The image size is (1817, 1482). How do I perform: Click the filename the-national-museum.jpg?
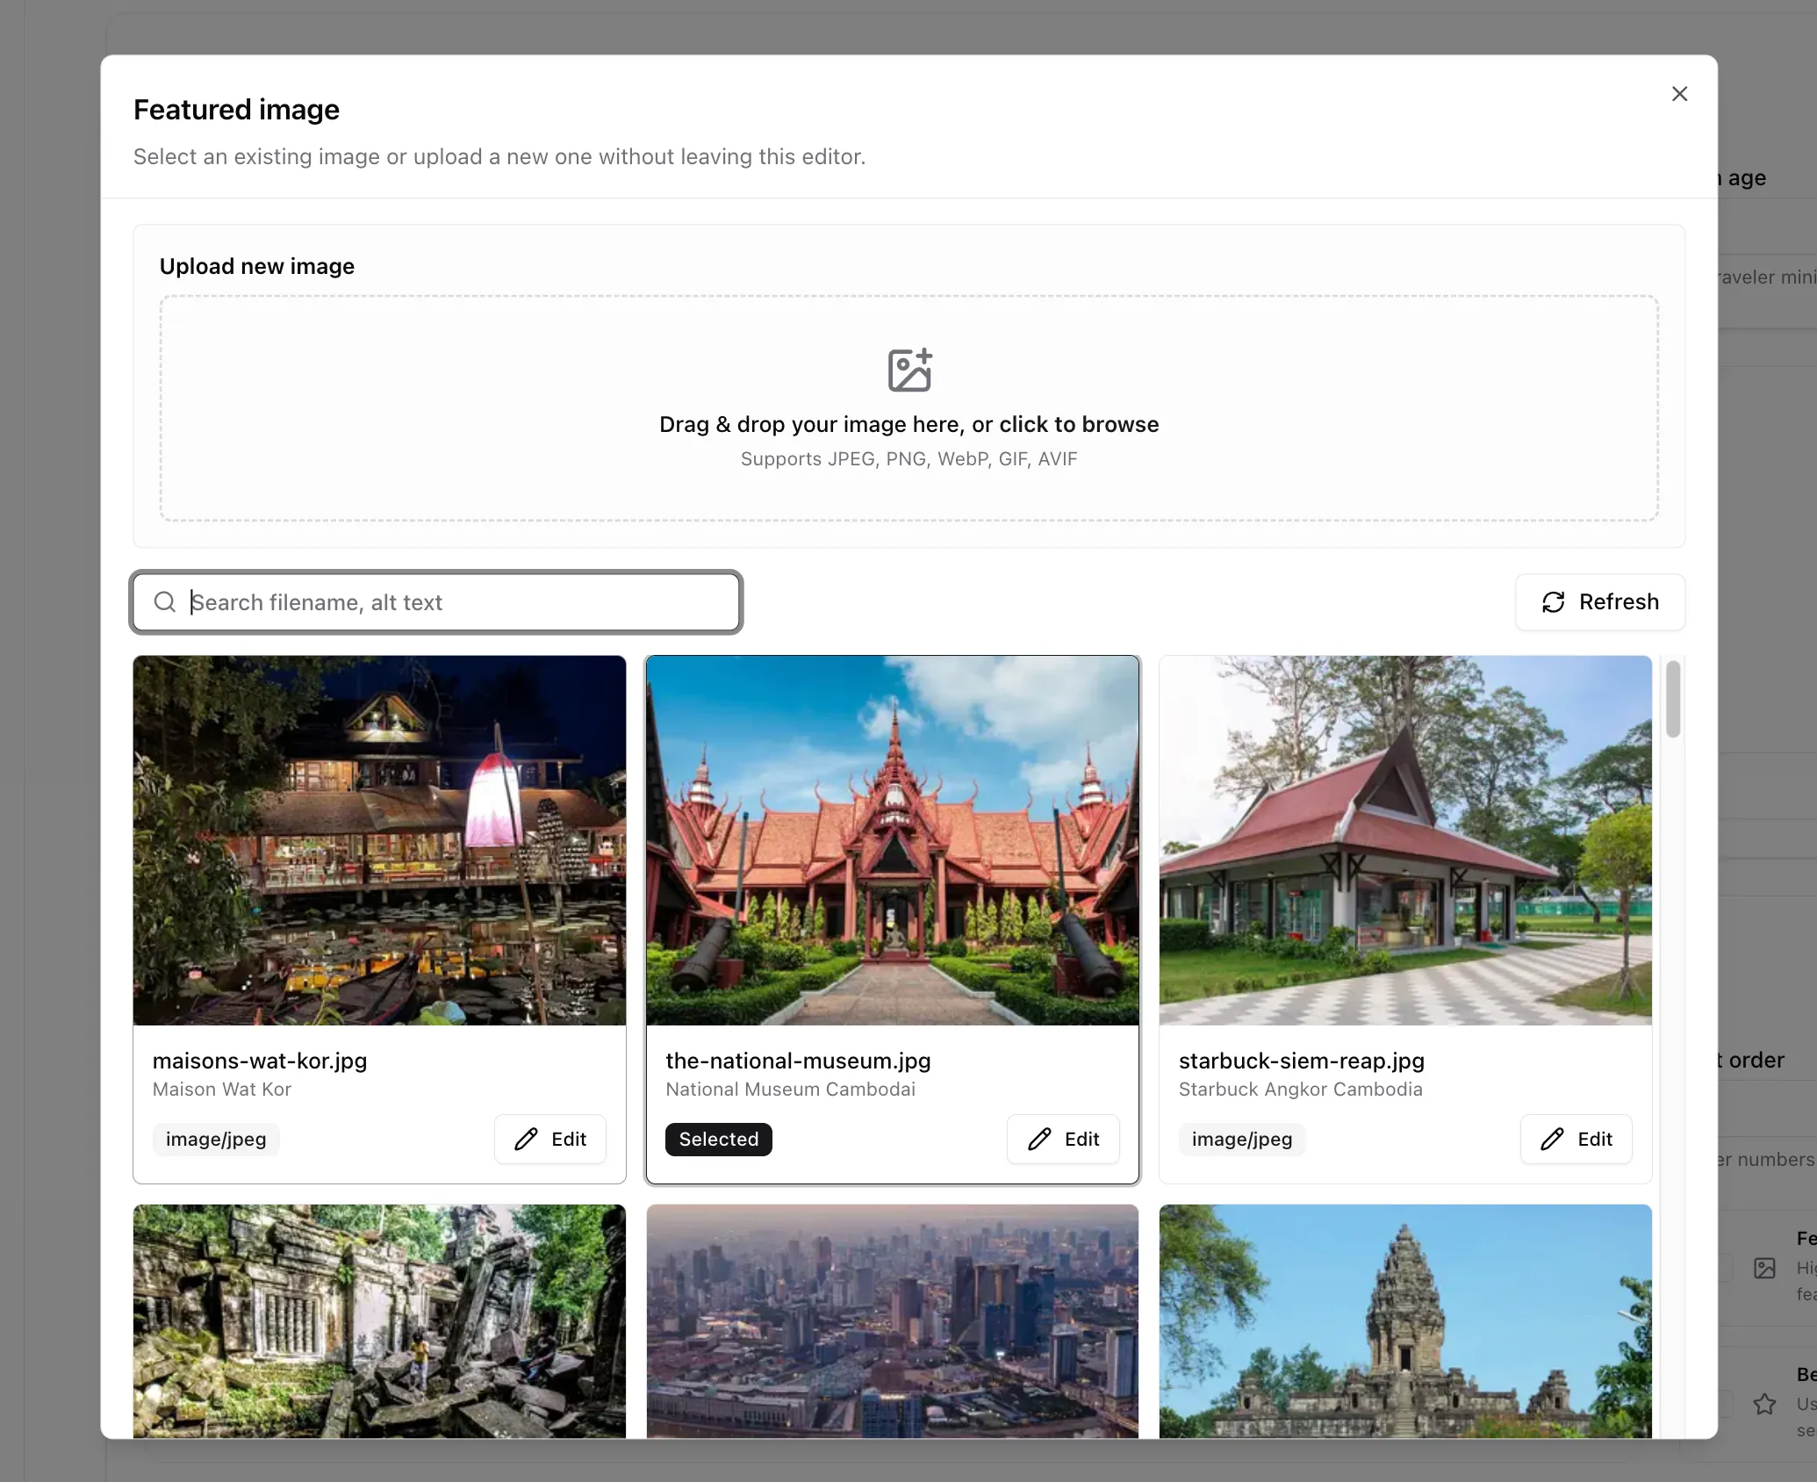click(x=798, y=1061)
